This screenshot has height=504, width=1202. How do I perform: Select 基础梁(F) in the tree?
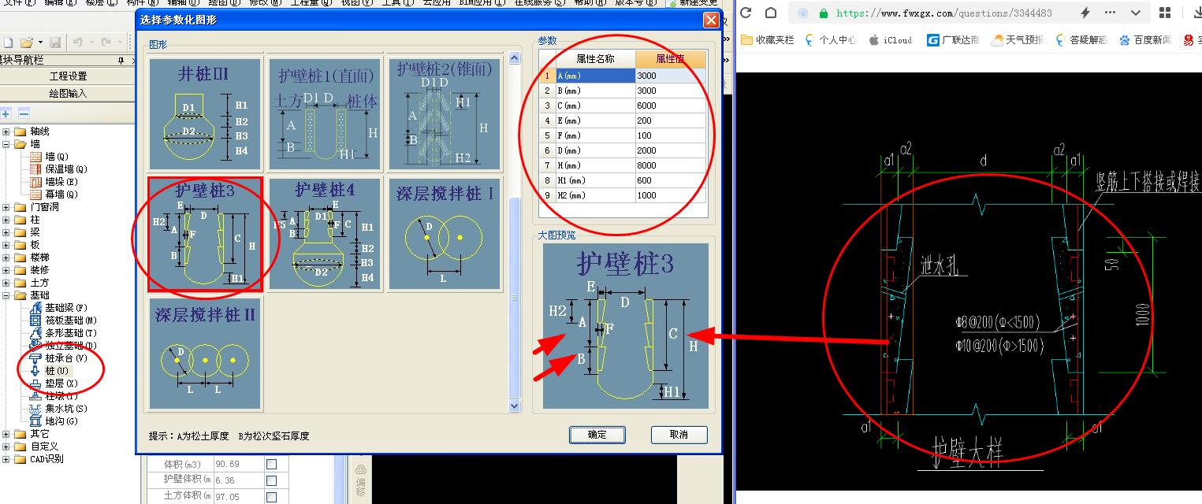pos(65,308)
